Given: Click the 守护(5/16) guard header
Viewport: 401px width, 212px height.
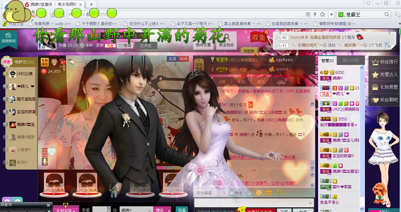Looking at the screenshot, I should point(24,62).
